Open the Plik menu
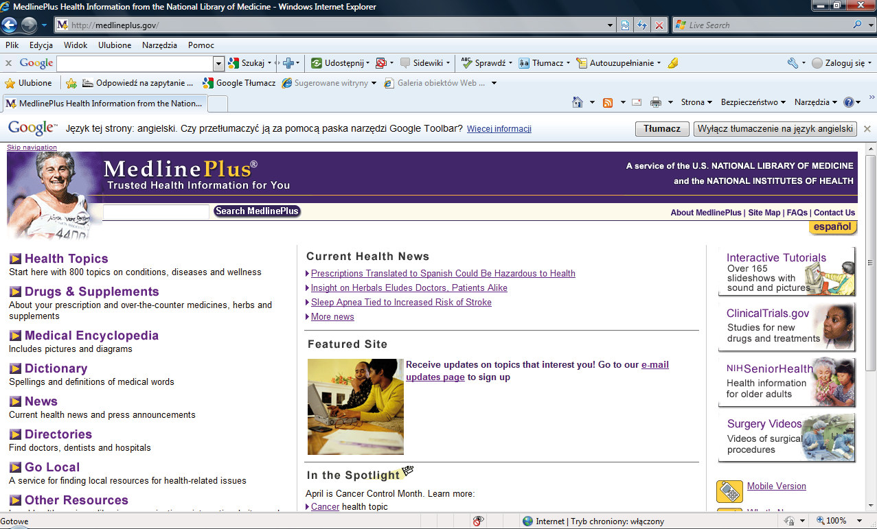877x529 pixels. tap(12, 45)
